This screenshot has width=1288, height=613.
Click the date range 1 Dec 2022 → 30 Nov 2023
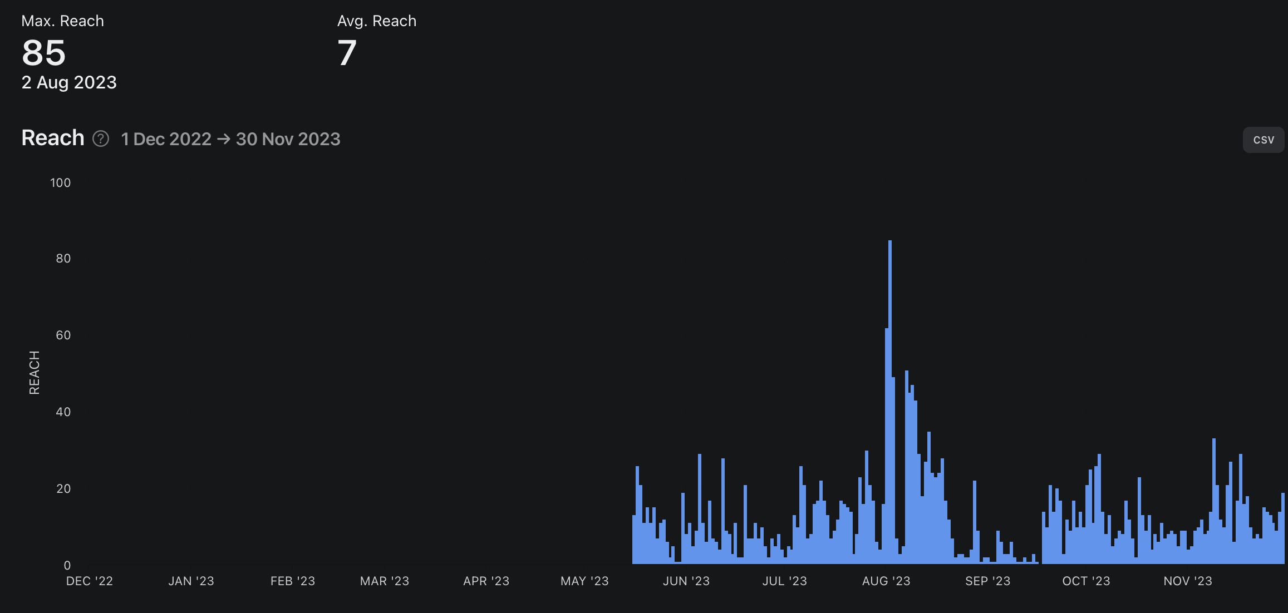coord(230,139)
